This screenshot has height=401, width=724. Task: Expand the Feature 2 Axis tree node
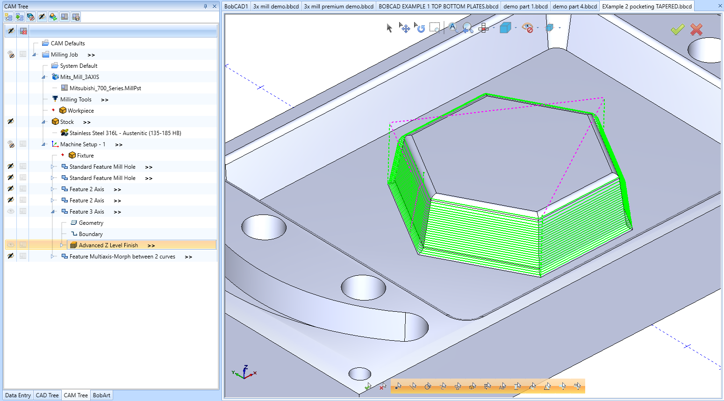[53, 189]
